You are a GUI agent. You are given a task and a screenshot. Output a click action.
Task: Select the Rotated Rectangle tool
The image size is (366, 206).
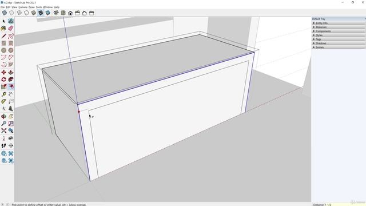(x=11, y=43)
